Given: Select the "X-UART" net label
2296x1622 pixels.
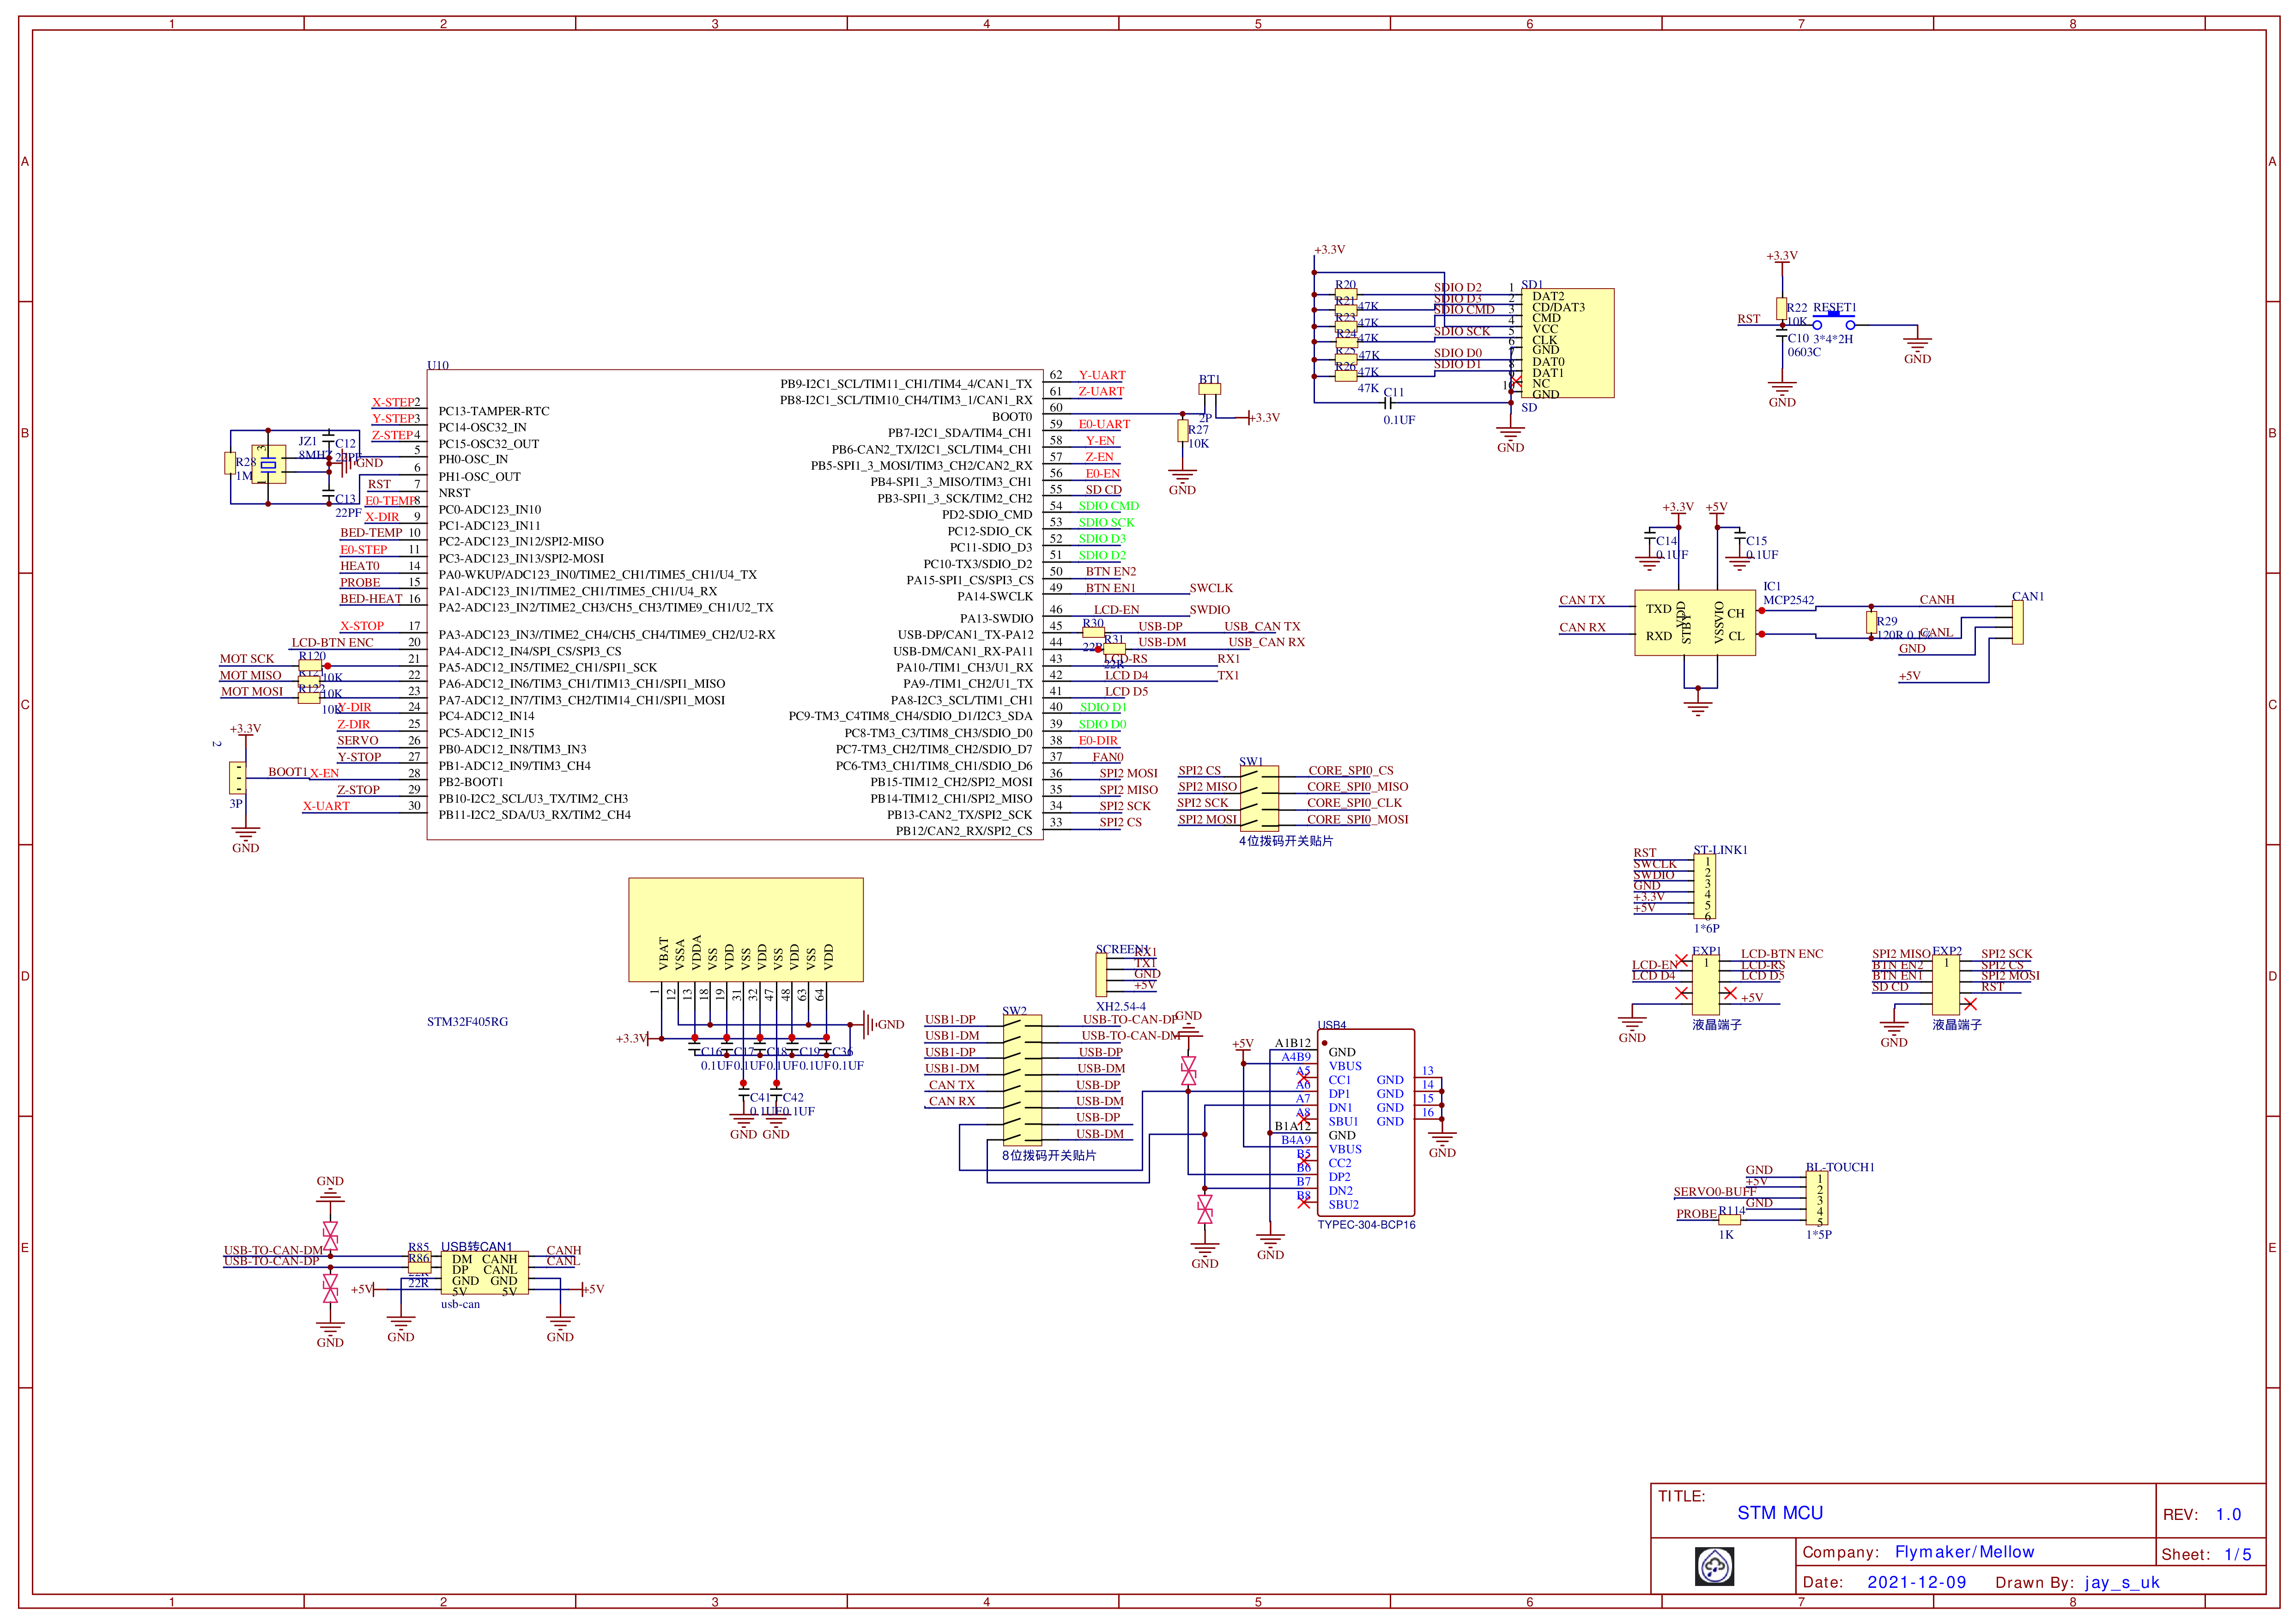Looking at the screenshot, I should (326, 806).
